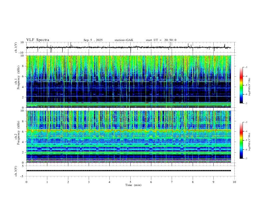
Task: Click the '2' tick on time axis
Action: tap(68, 182)
